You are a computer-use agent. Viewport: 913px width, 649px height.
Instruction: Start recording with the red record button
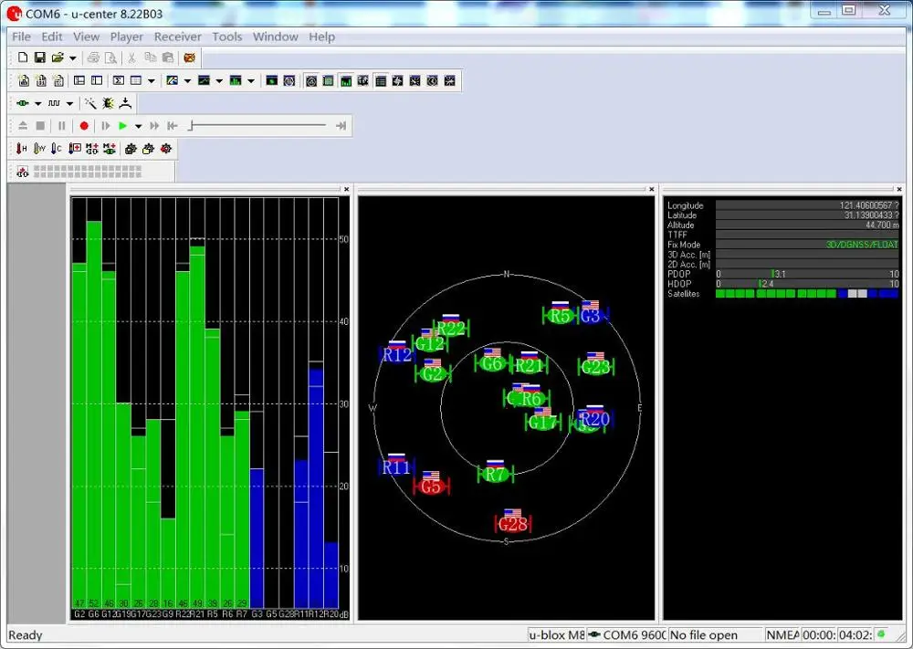tap(84, 126)
